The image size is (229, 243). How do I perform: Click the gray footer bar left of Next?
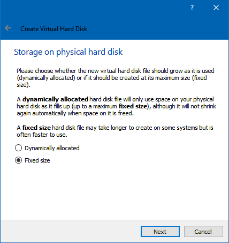71,232
